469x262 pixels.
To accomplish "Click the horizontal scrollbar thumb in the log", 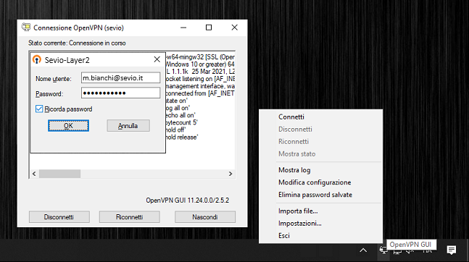I will (x=60, y=174).
